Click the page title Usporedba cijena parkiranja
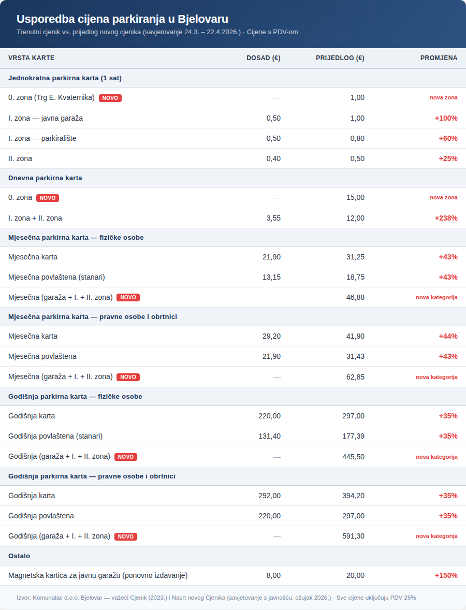This screenshot has width=466, height=610. pos(123,19)
